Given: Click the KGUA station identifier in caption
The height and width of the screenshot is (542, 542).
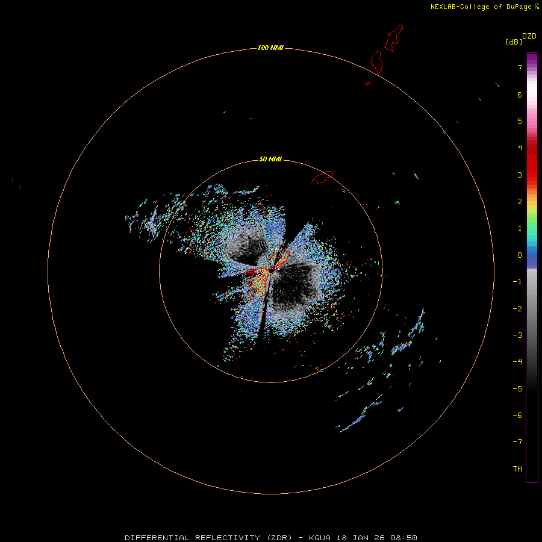Looking at the screenshot, I should [320, 538].
